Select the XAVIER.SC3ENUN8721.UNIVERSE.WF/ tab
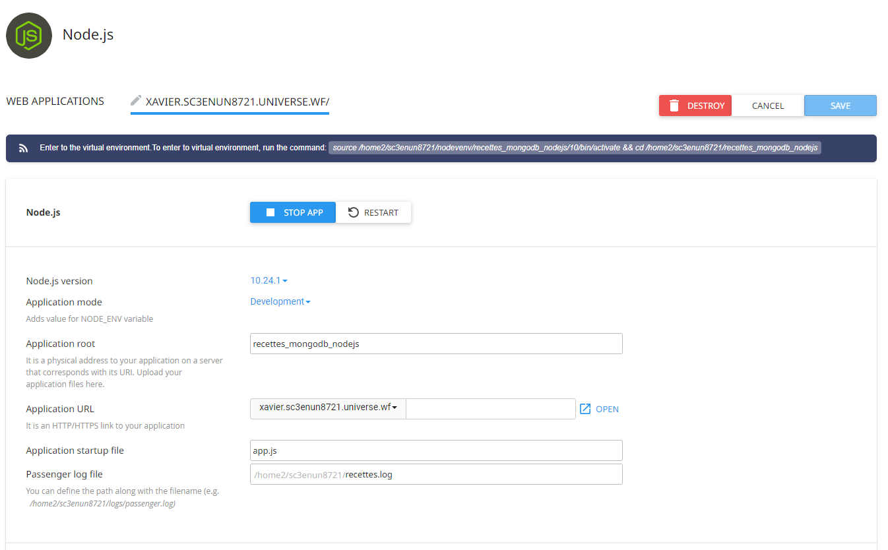The width and height of the screenshot is (888, 550). [x=237, y=102]
